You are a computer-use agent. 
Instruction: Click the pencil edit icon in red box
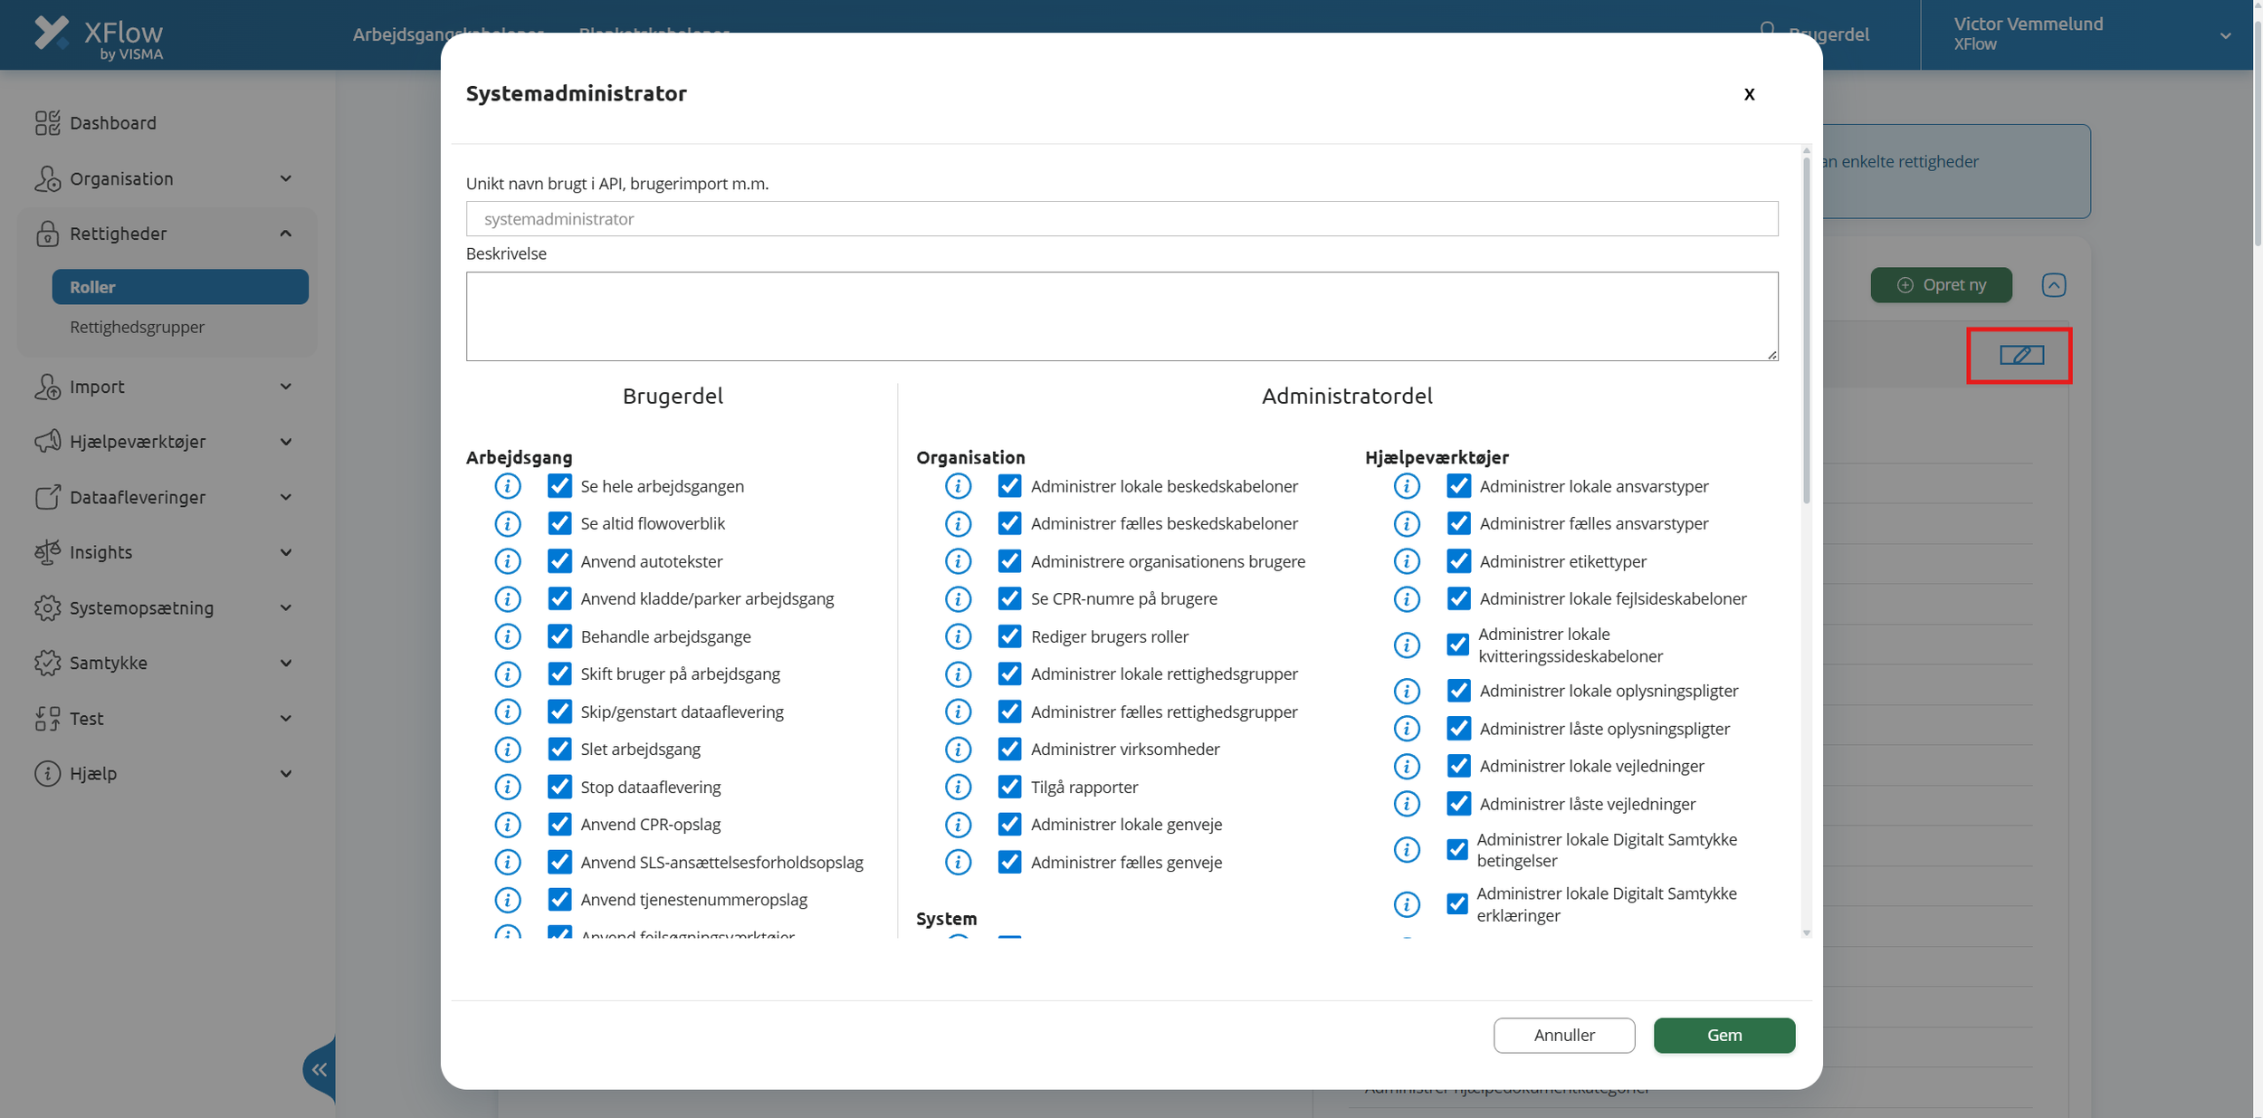pyautogui.click(x=2020, y=355)
